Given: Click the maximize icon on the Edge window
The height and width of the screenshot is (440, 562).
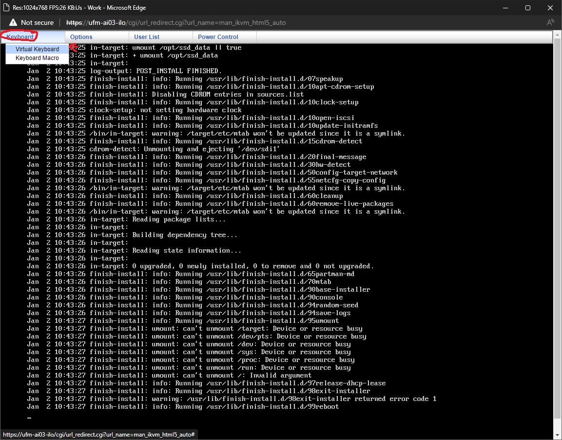Looking at the screenshot, I should click(528, 8).
